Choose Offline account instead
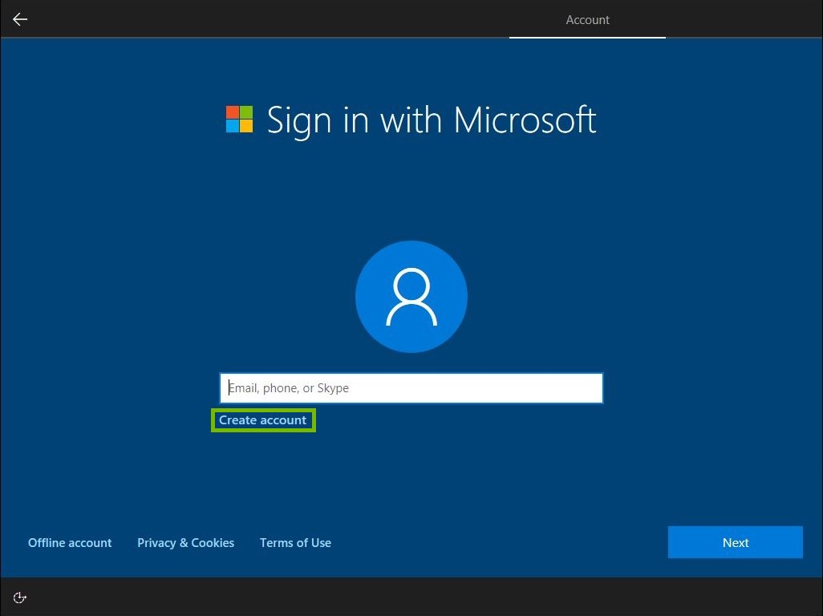The height and width of the screenshot is (616, 823). coord(70,542)
